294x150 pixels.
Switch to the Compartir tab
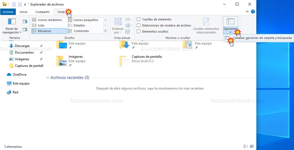pos(42,12)
